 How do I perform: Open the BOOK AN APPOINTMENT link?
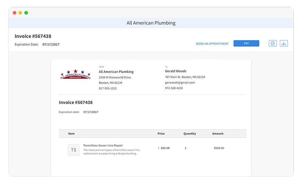point(212,44)
